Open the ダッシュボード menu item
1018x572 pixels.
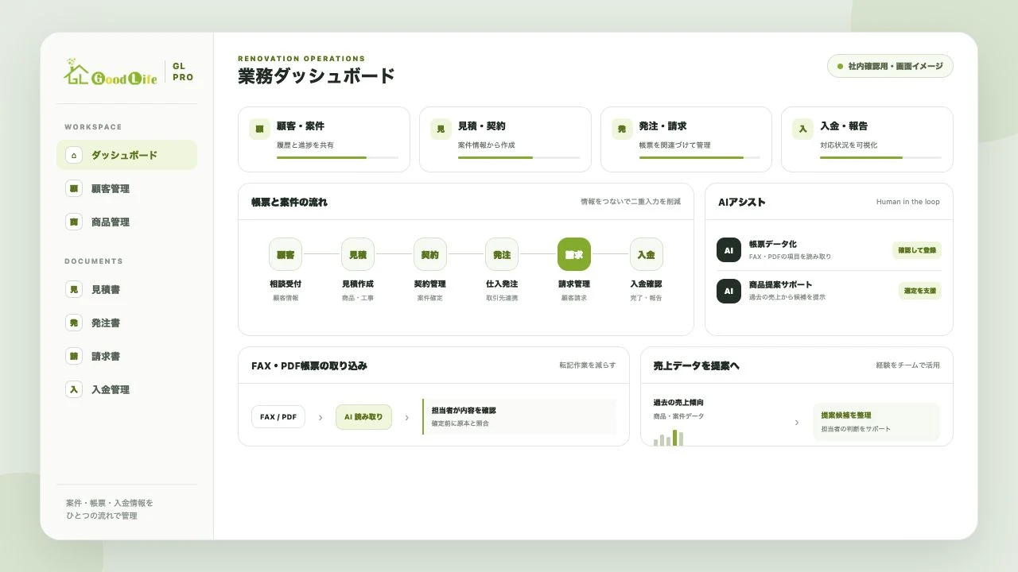(126, 155)
